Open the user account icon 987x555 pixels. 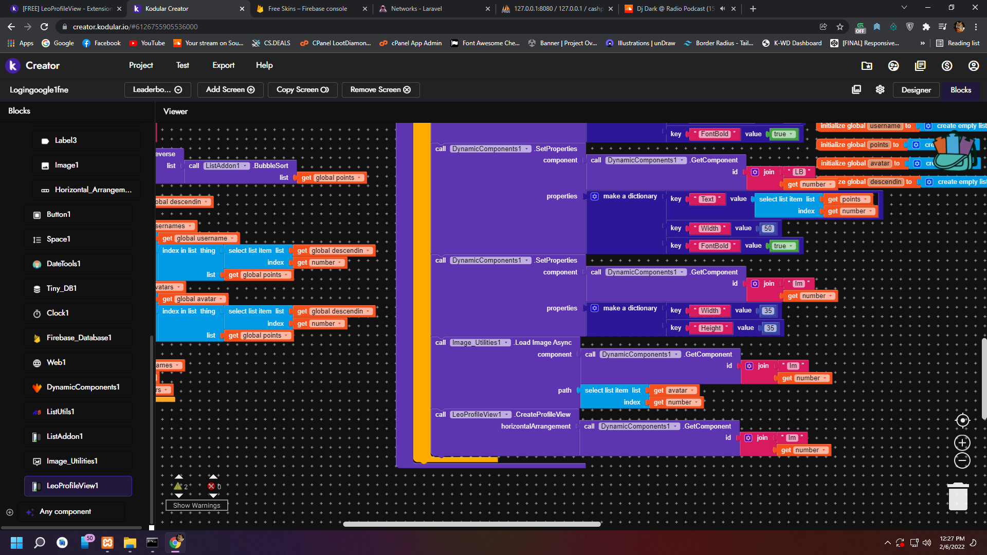click(x=973, y=65)
